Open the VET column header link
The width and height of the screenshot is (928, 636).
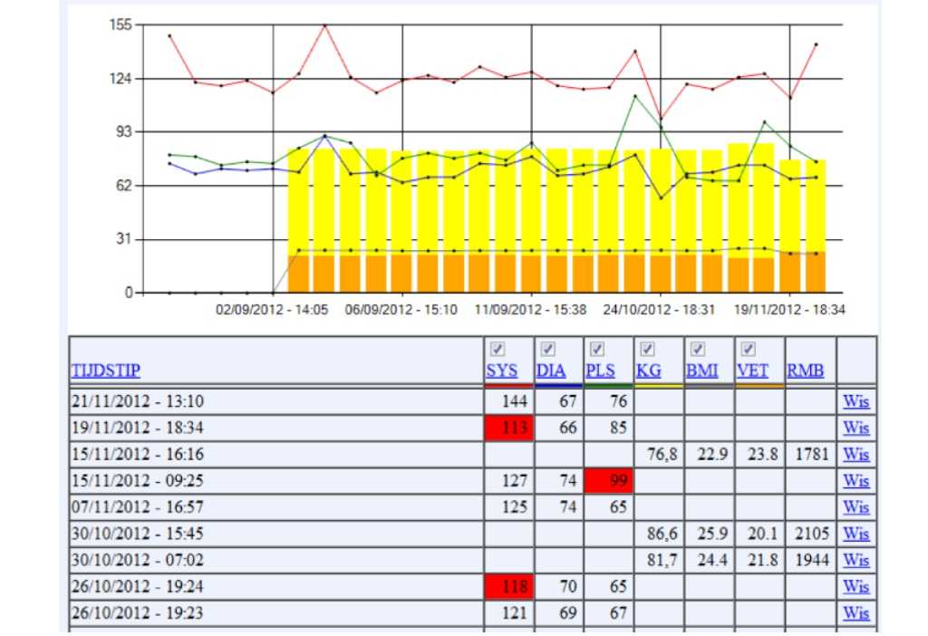752,371
